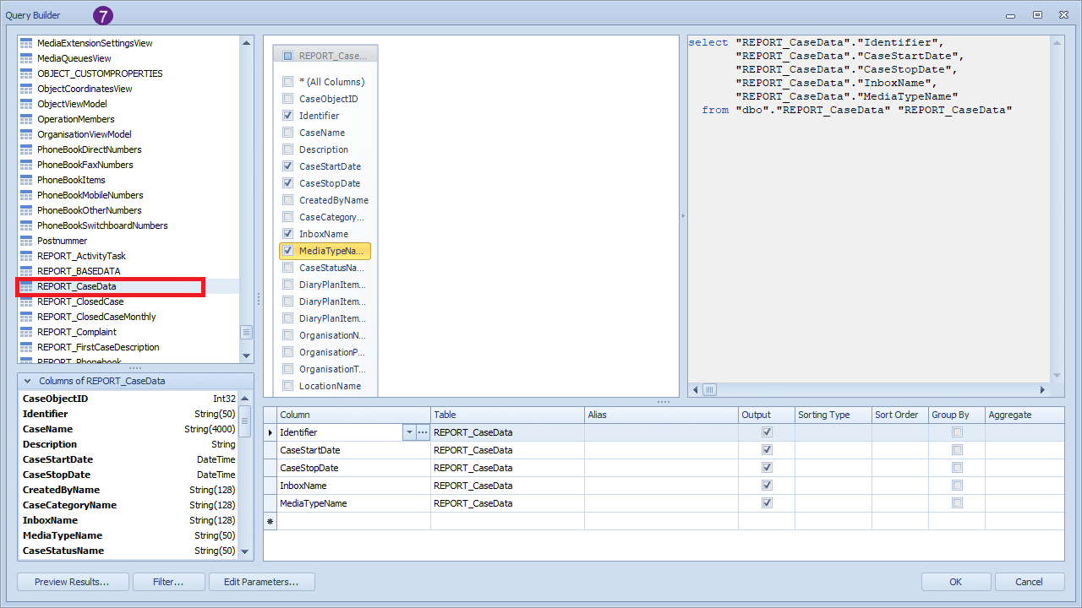Click PhoneBookOtherNumbers table icon

coord(26,210)
